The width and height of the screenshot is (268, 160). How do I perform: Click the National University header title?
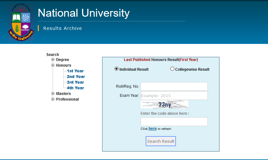pos(84,13)
